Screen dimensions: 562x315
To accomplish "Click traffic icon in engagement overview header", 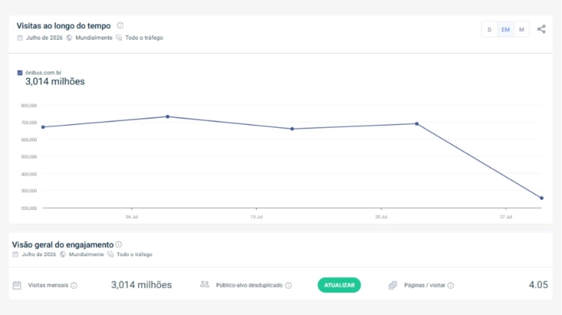I will (110, 254).
